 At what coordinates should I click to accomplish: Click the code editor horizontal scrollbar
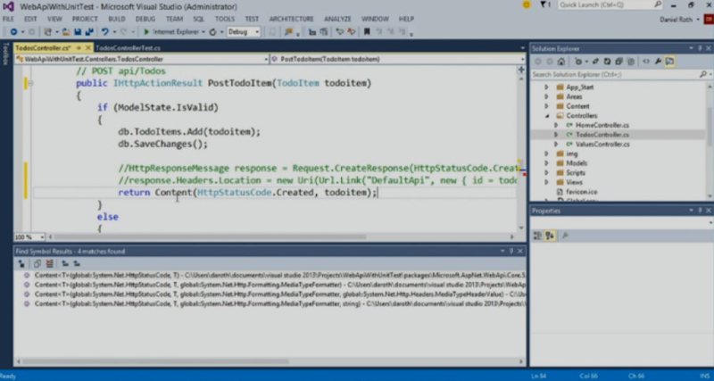(x=210, y=236)
